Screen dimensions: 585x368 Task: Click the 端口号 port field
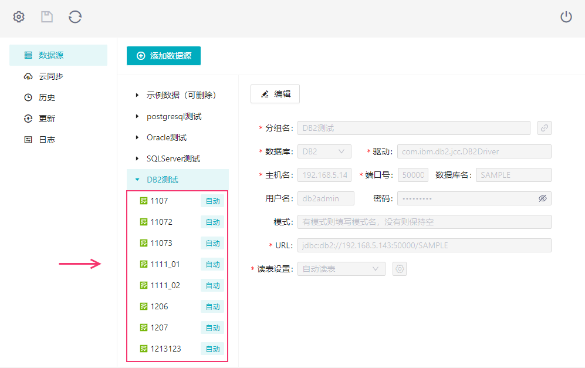(413, 175)
